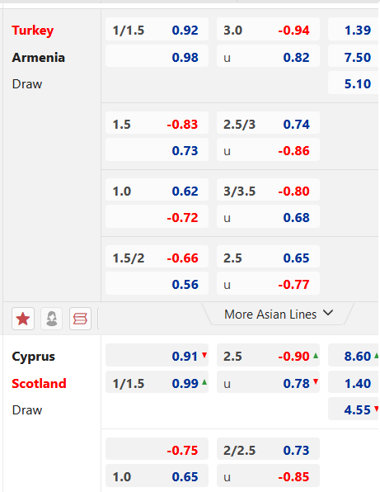
Task: Click the Scotland team name link
Action: point(39,383)
